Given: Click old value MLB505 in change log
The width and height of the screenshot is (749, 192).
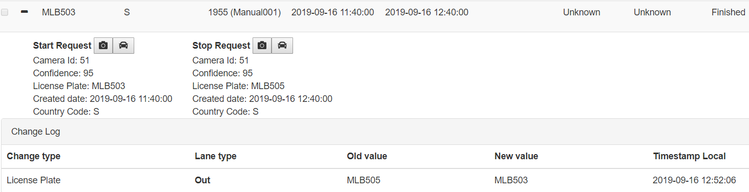Looking at the screenshot, I should (x=364, y=180).
